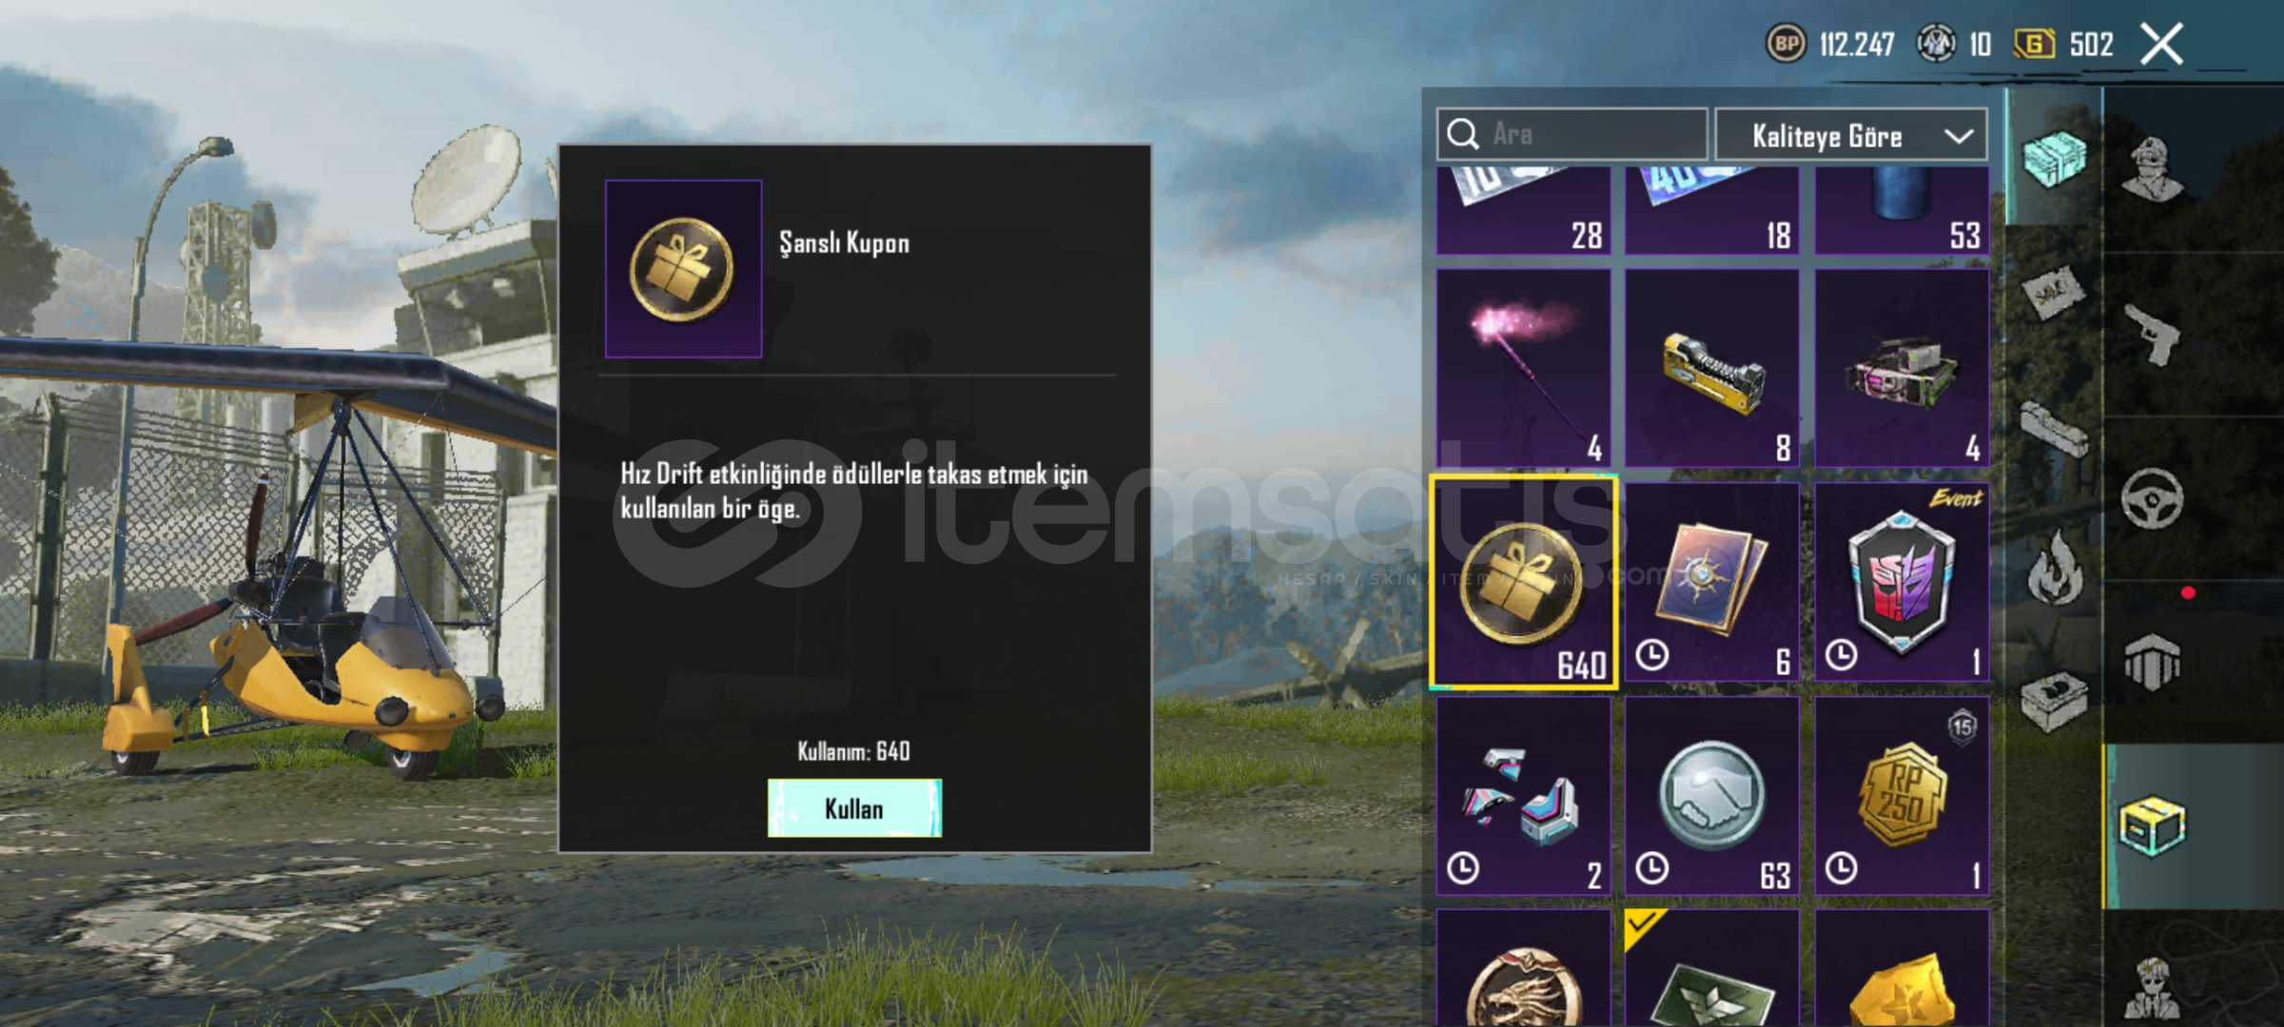Select the Şanslı Kupon item with 640
2284x1027 pixels.
coord(1524,582)
